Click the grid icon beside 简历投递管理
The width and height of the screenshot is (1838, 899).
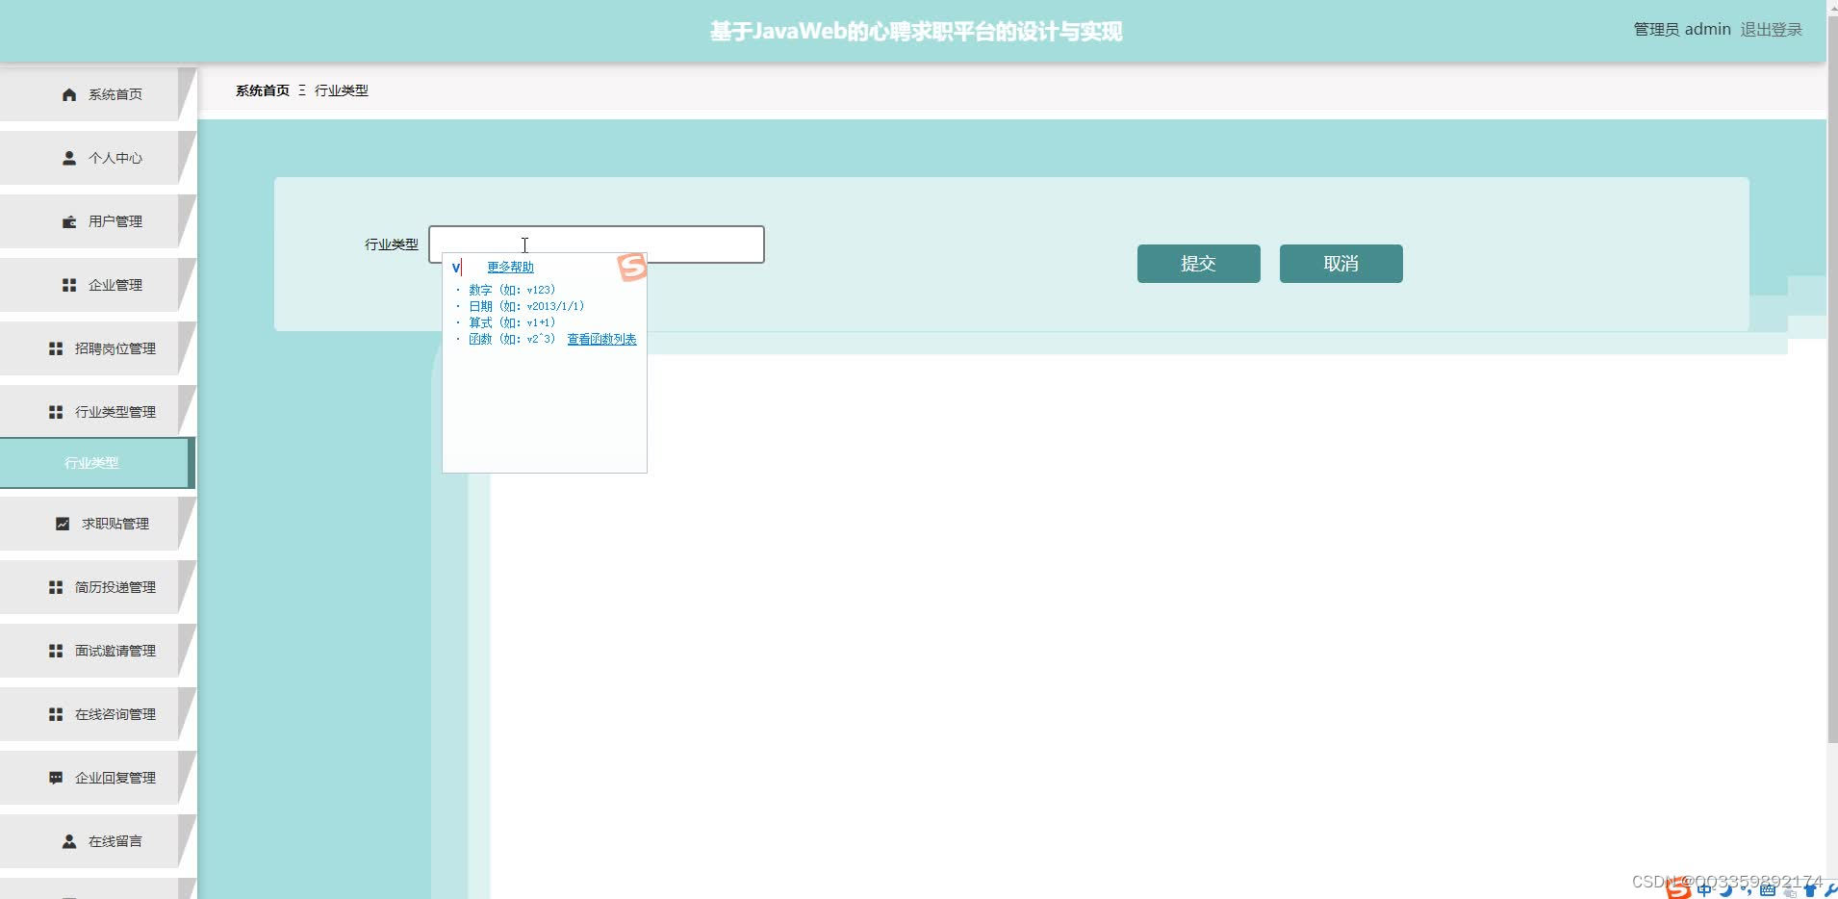[56, 587]
